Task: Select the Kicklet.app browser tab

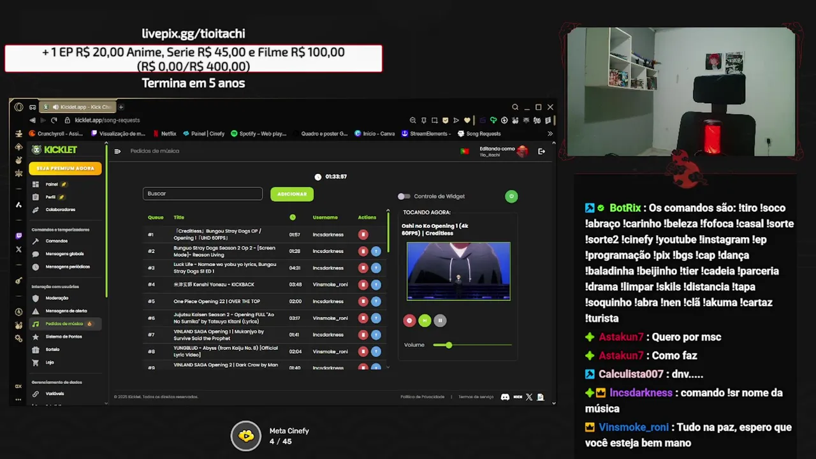Action: coord(77,107)
